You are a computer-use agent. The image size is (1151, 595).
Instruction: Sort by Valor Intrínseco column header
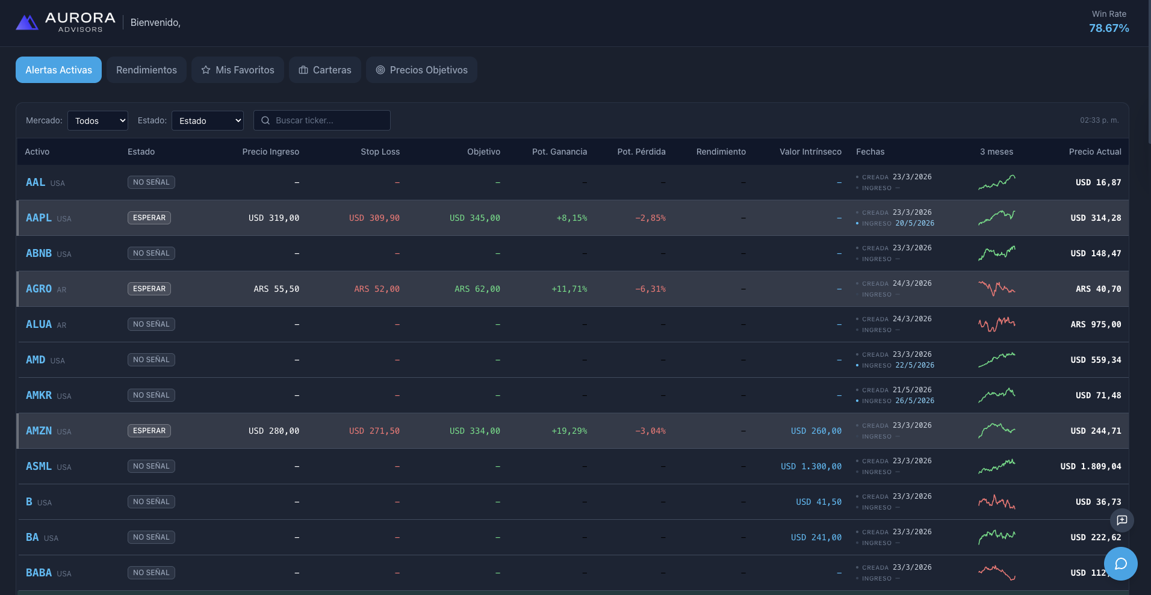(810, 152)
